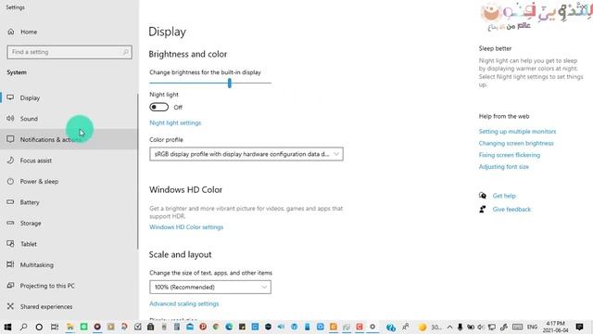Expand the 100% (Recommended) scale dropdown
The height and width of the screenshot is (334, 593).
click(210, 287)
